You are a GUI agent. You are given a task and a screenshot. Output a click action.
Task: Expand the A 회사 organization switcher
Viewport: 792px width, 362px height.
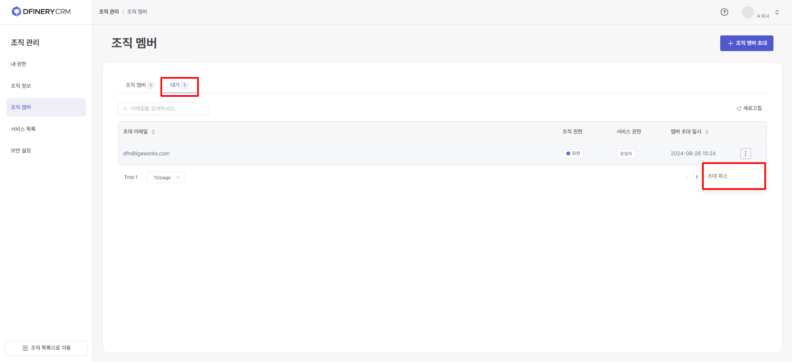pos(777,12)
